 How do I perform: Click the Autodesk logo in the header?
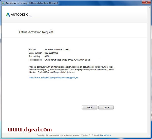pos(18,15)
